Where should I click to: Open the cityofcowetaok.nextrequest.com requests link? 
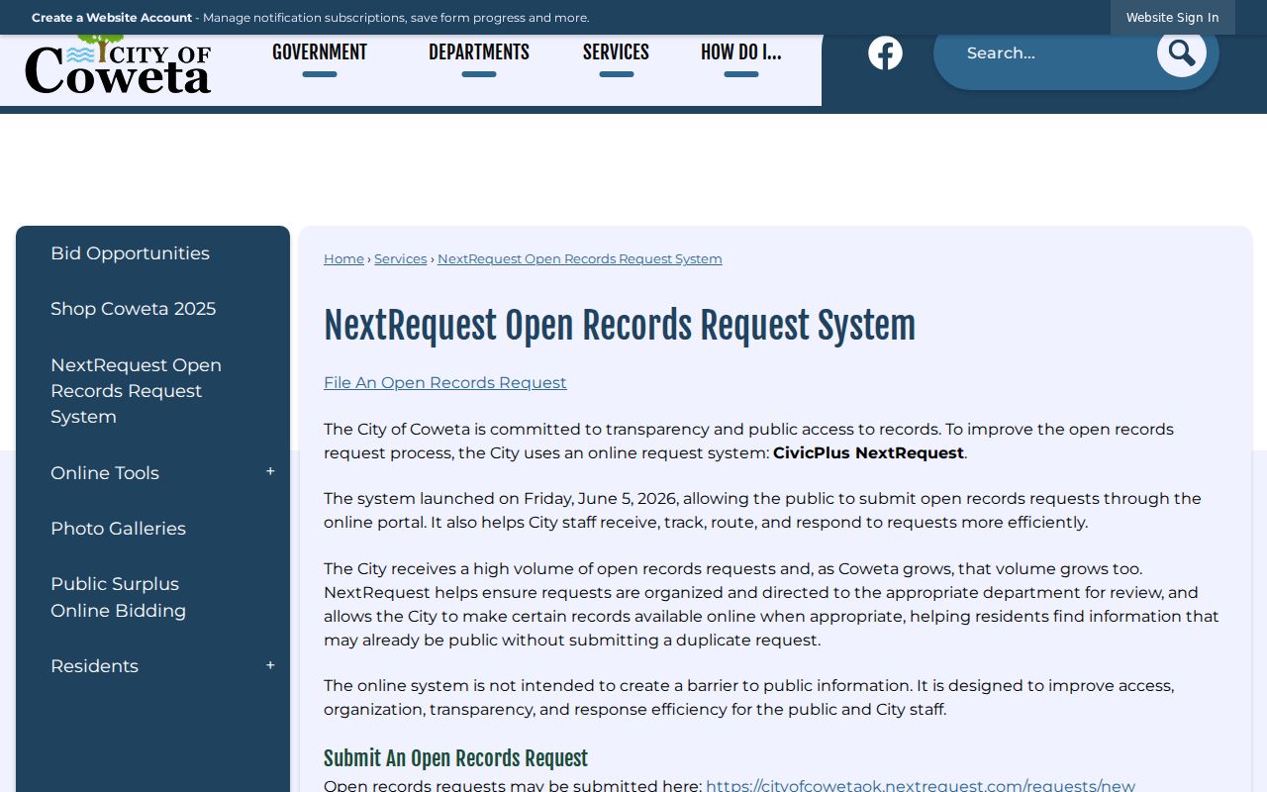click(x=921, y=785)
